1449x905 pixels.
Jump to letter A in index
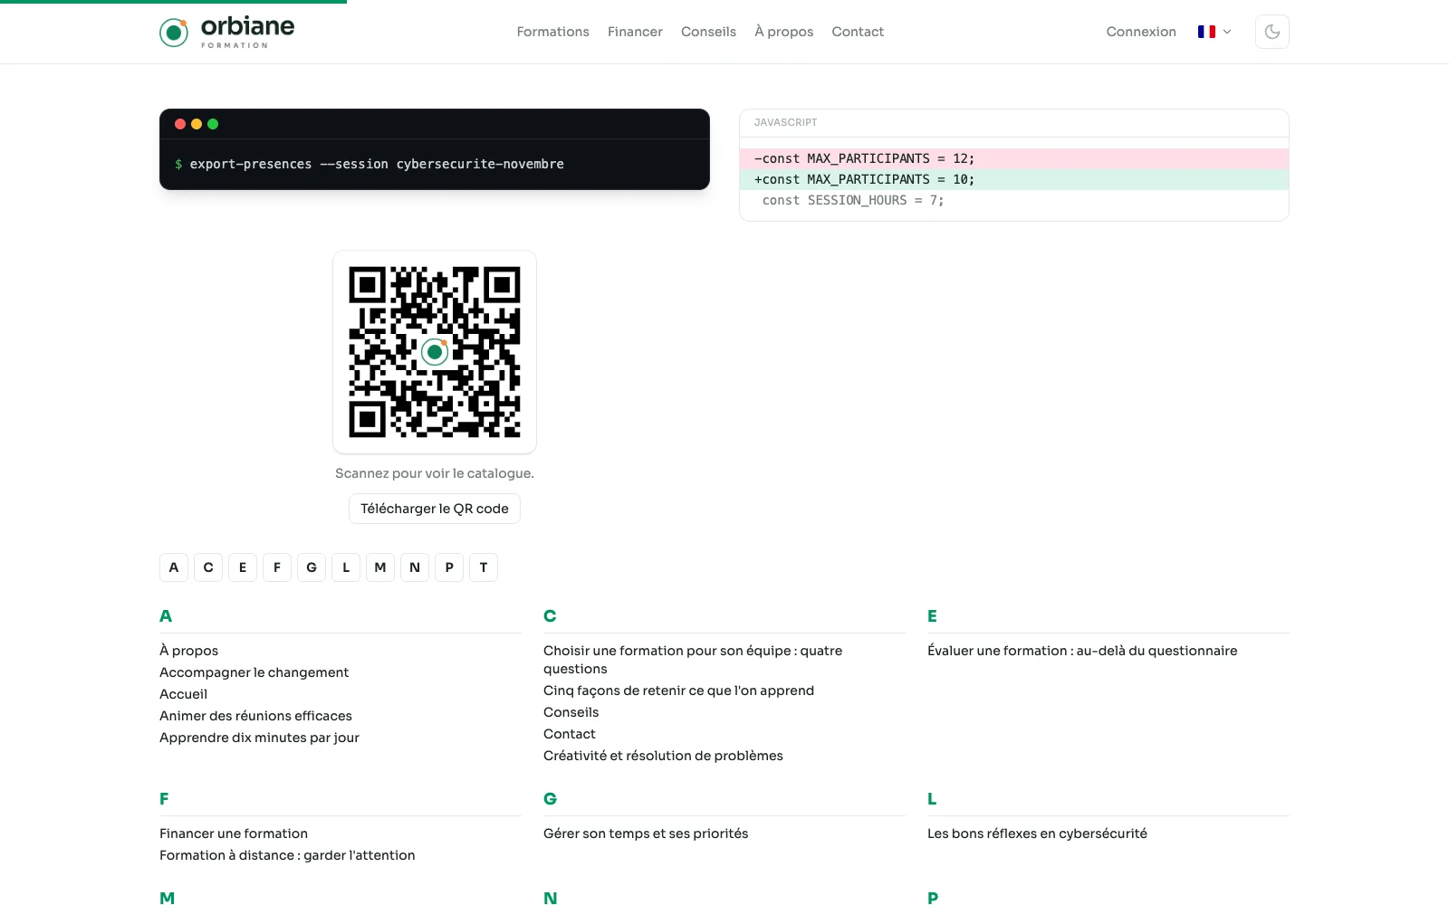174,567
